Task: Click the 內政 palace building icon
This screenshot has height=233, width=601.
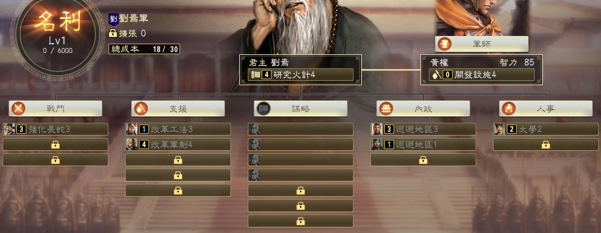Action: [386, 109]
